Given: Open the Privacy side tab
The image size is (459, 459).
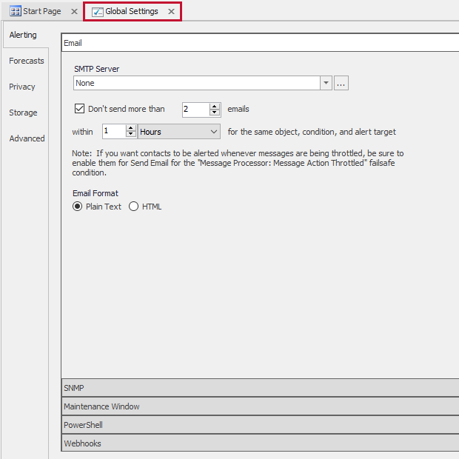Looking at the screenshot, I should [x=22, y=87].
